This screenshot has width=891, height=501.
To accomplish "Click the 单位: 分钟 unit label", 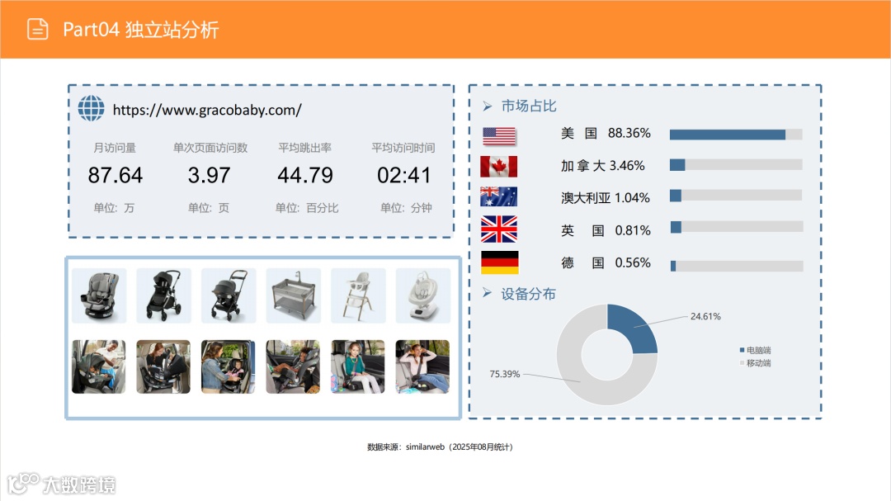I will pyautogui.click(x=406, y=208).
